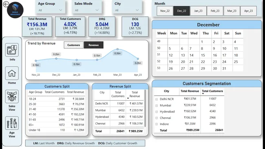Sort segmentation by Total Revenue header
265x149 pixels.
pyautogui.click(x=190, y=91)
